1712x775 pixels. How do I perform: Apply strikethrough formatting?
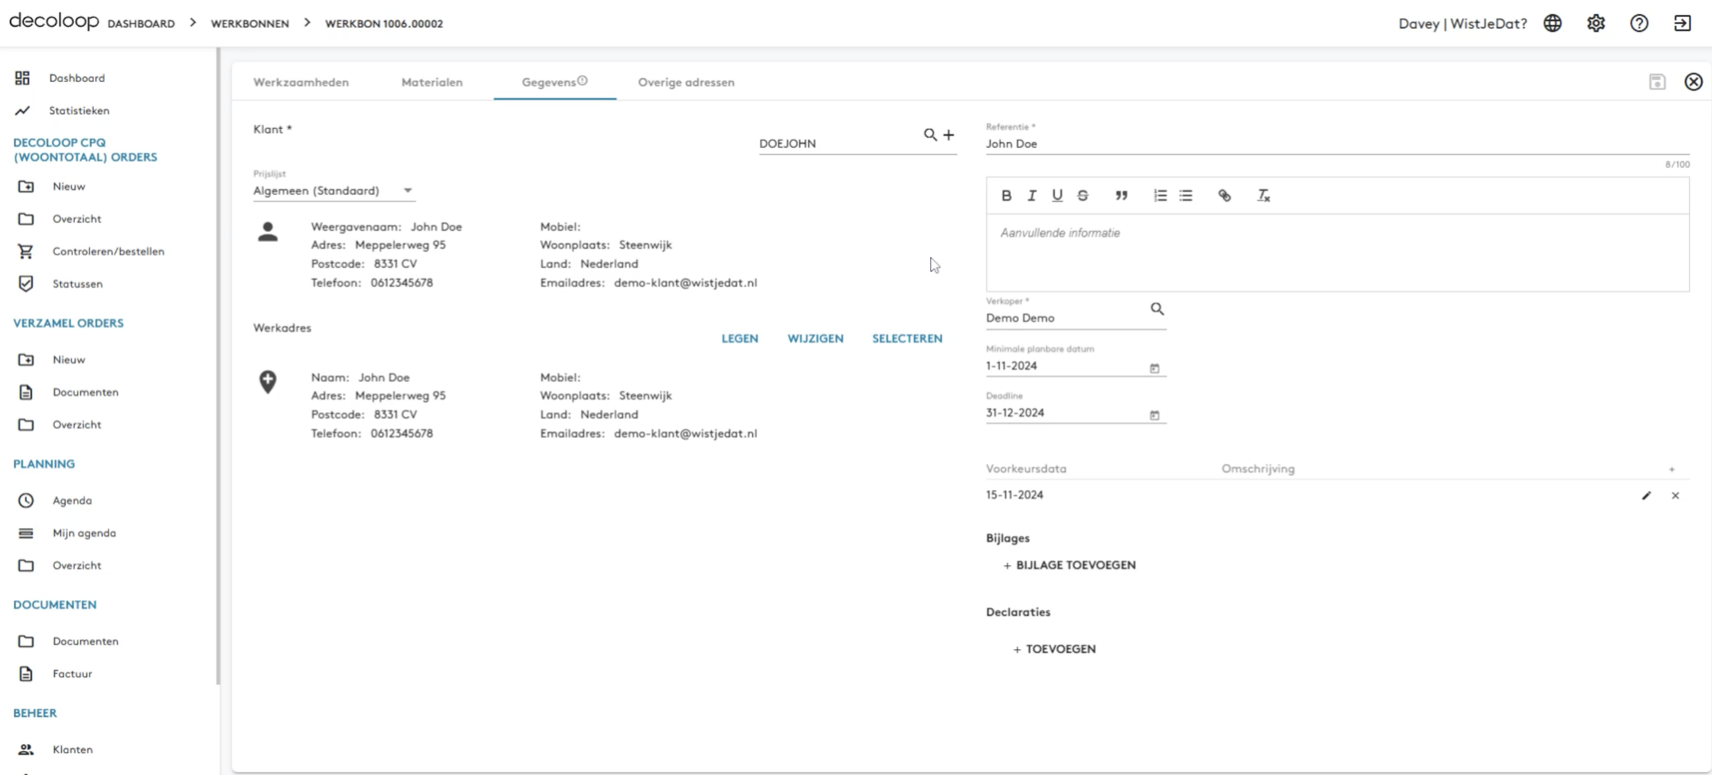click(x=1083, y=195)
